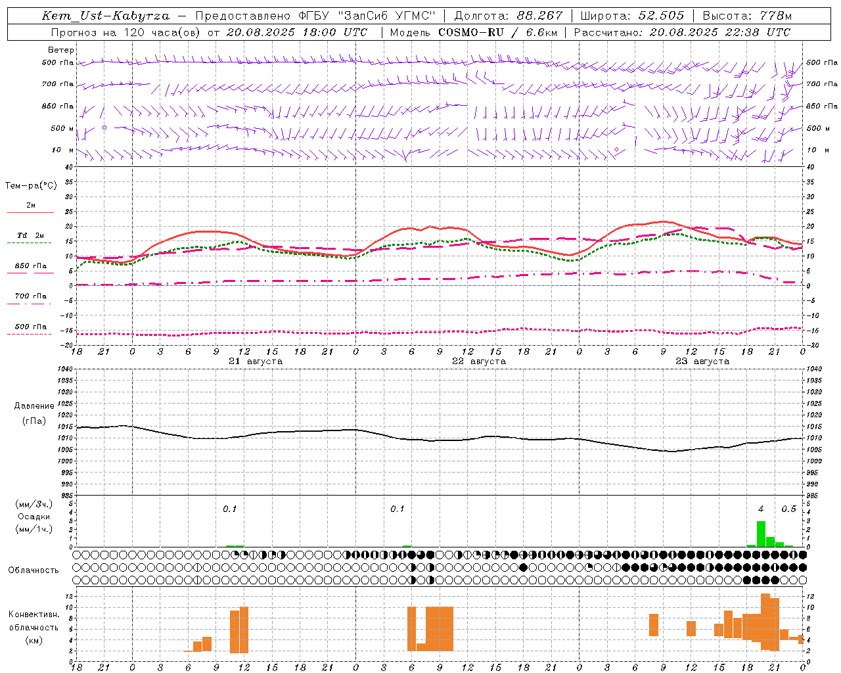Click the 21 августа date label

pos(256,361)
